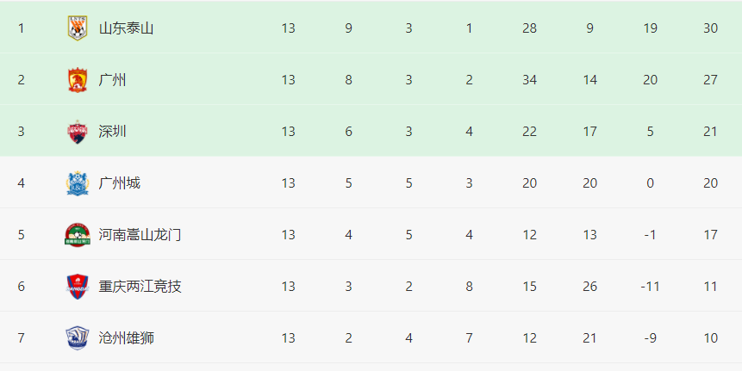Open the 广州 team name link
This screenshot has width=742, height=371.
112,80
